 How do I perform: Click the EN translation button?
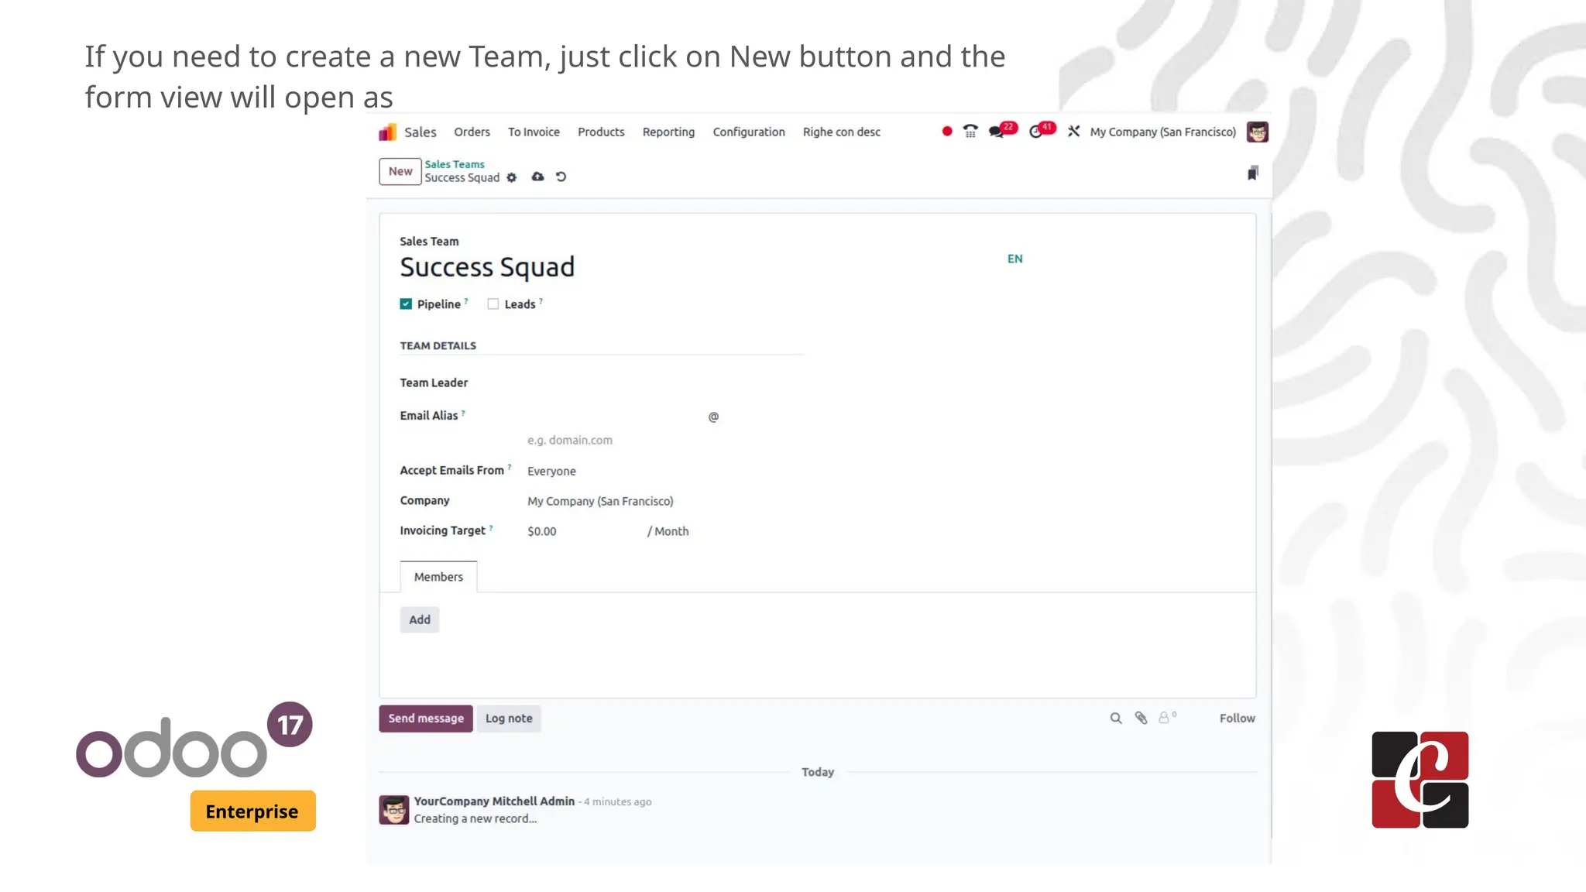click(x=1014, y=259)
